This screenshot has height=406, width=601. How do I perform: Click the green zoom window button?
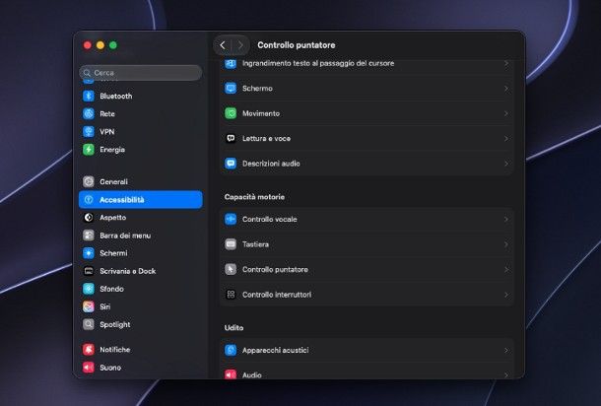pos(113,45)
